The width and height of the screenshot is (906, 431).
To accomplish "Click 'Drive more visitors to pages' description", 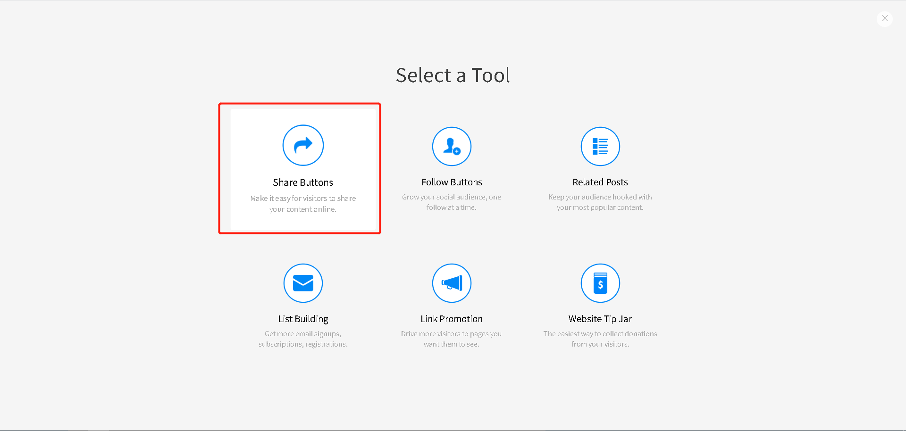I will (452, 339).
